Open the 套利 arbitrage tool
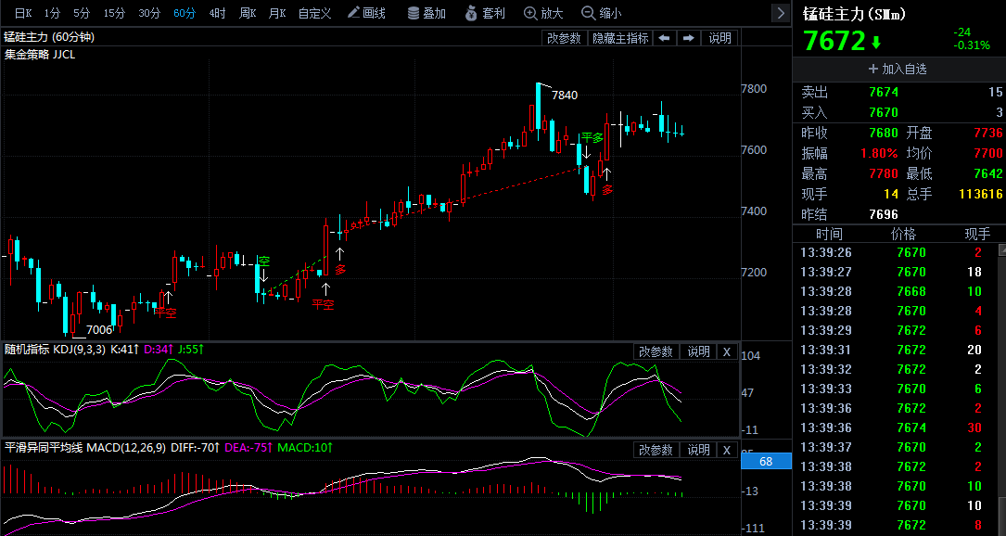 coord(485,13)
